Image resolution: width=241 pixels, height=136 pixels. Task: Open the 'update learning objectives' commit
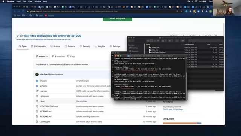point(88,117)
